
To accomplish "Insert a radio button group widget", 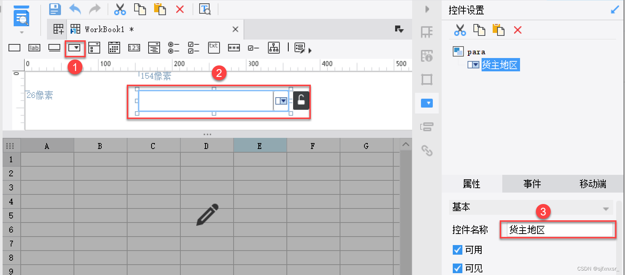I will pos(174,48).
